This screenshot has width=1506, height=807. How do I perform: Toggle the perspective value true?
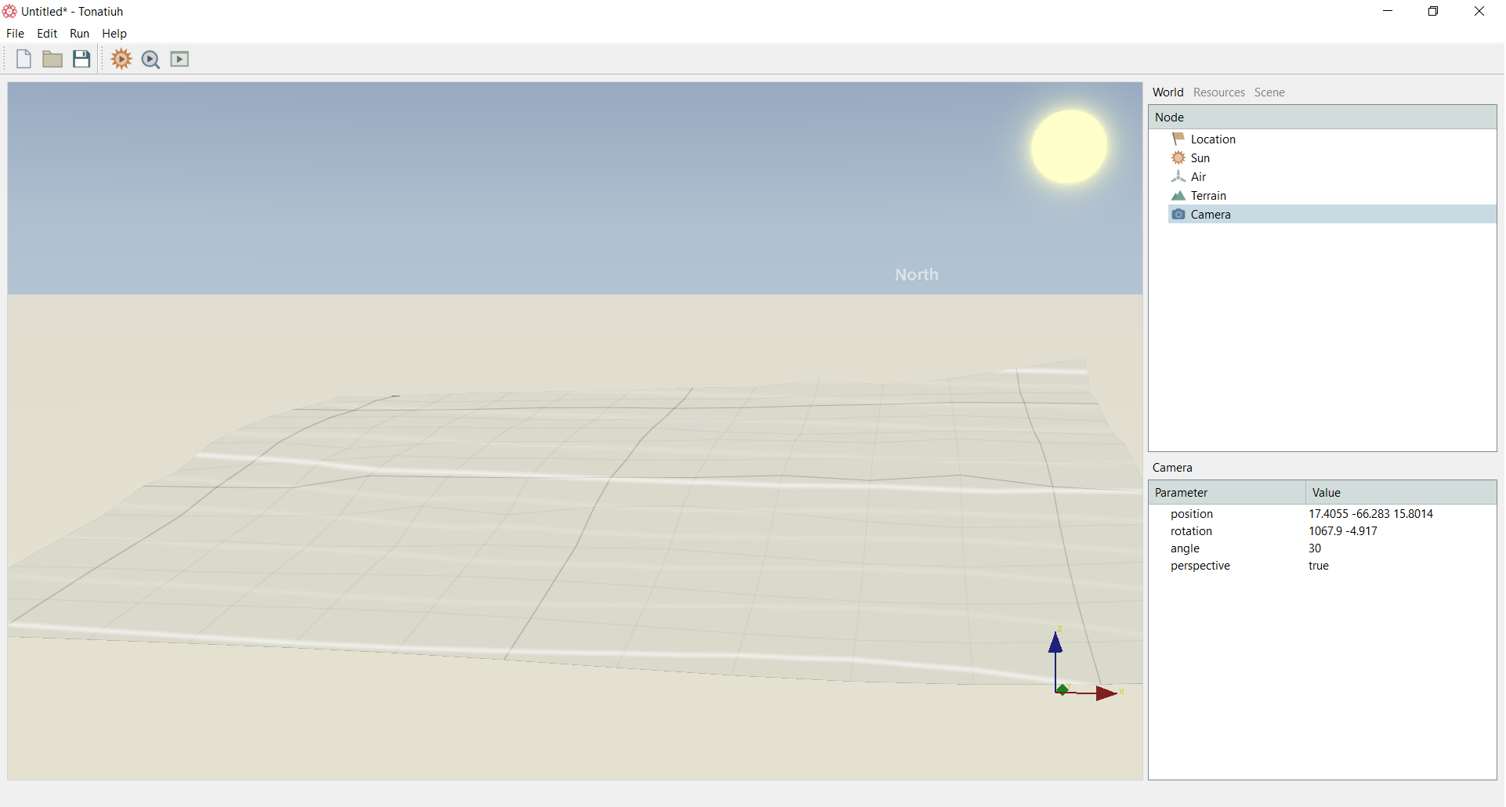point(1318,566)
